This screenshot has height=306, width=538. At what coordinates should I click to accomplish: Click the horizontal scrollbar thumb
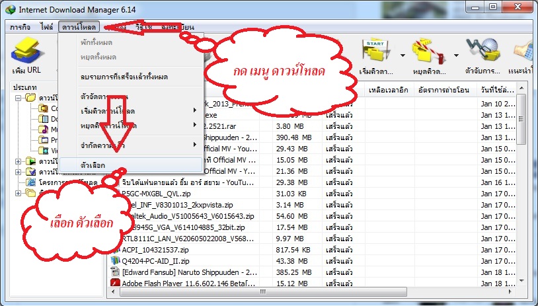[263, 292]
